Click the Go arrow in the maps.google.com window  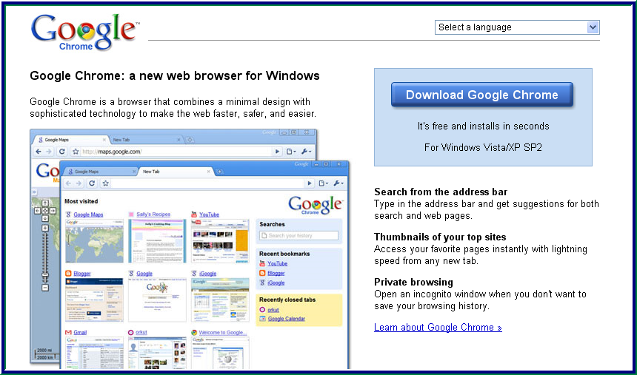click(277, 152)
